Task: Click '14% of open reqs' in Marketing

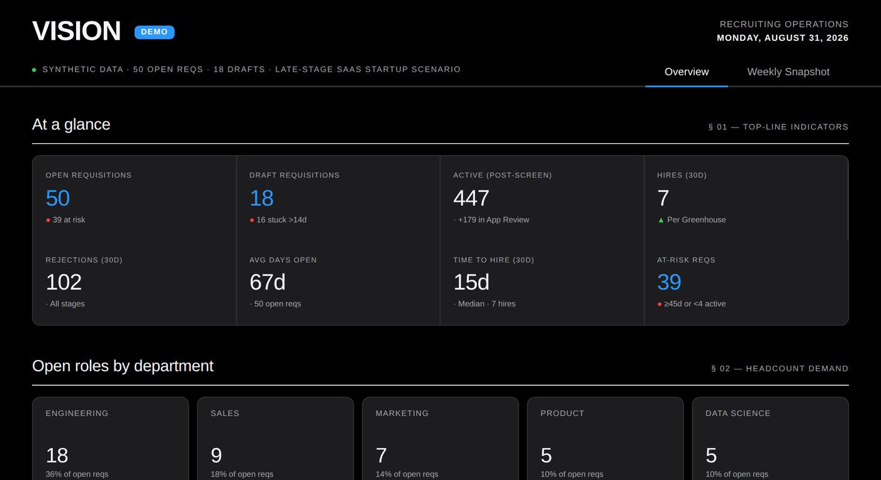Action: click(x=407, y=474)
